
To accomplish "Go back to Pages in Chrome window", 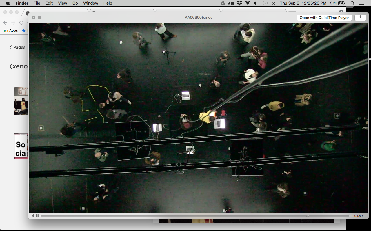I will [x=17, y=47].
